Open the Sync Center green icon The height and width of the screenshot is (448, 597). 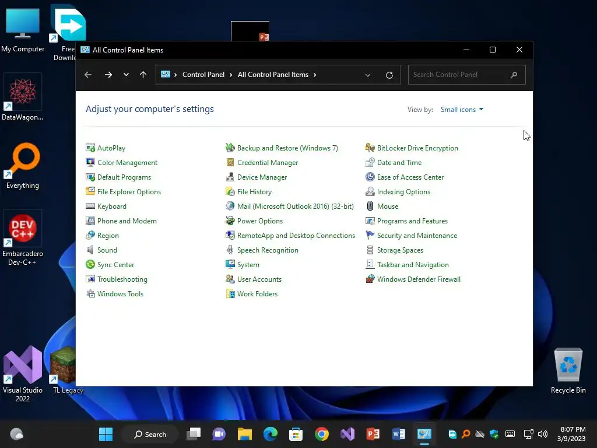90,264
